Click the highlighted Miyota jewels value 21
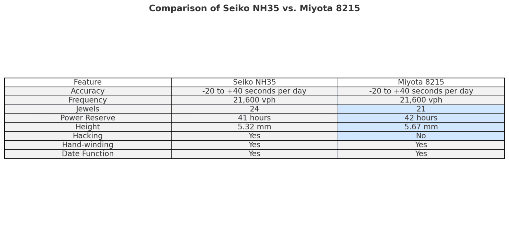This screenshot has width=509, height=226. pos(421,109)
